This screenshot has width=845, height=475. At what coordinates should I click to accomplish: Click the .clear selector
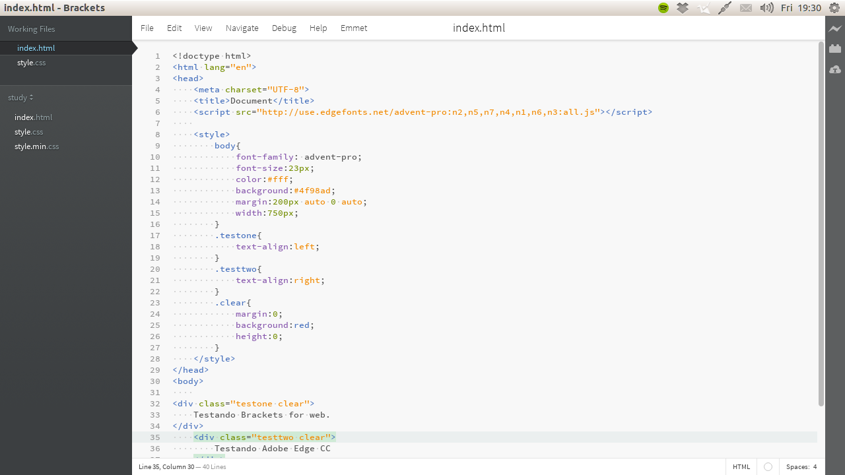pyautogui.click(x=230, y=303)
